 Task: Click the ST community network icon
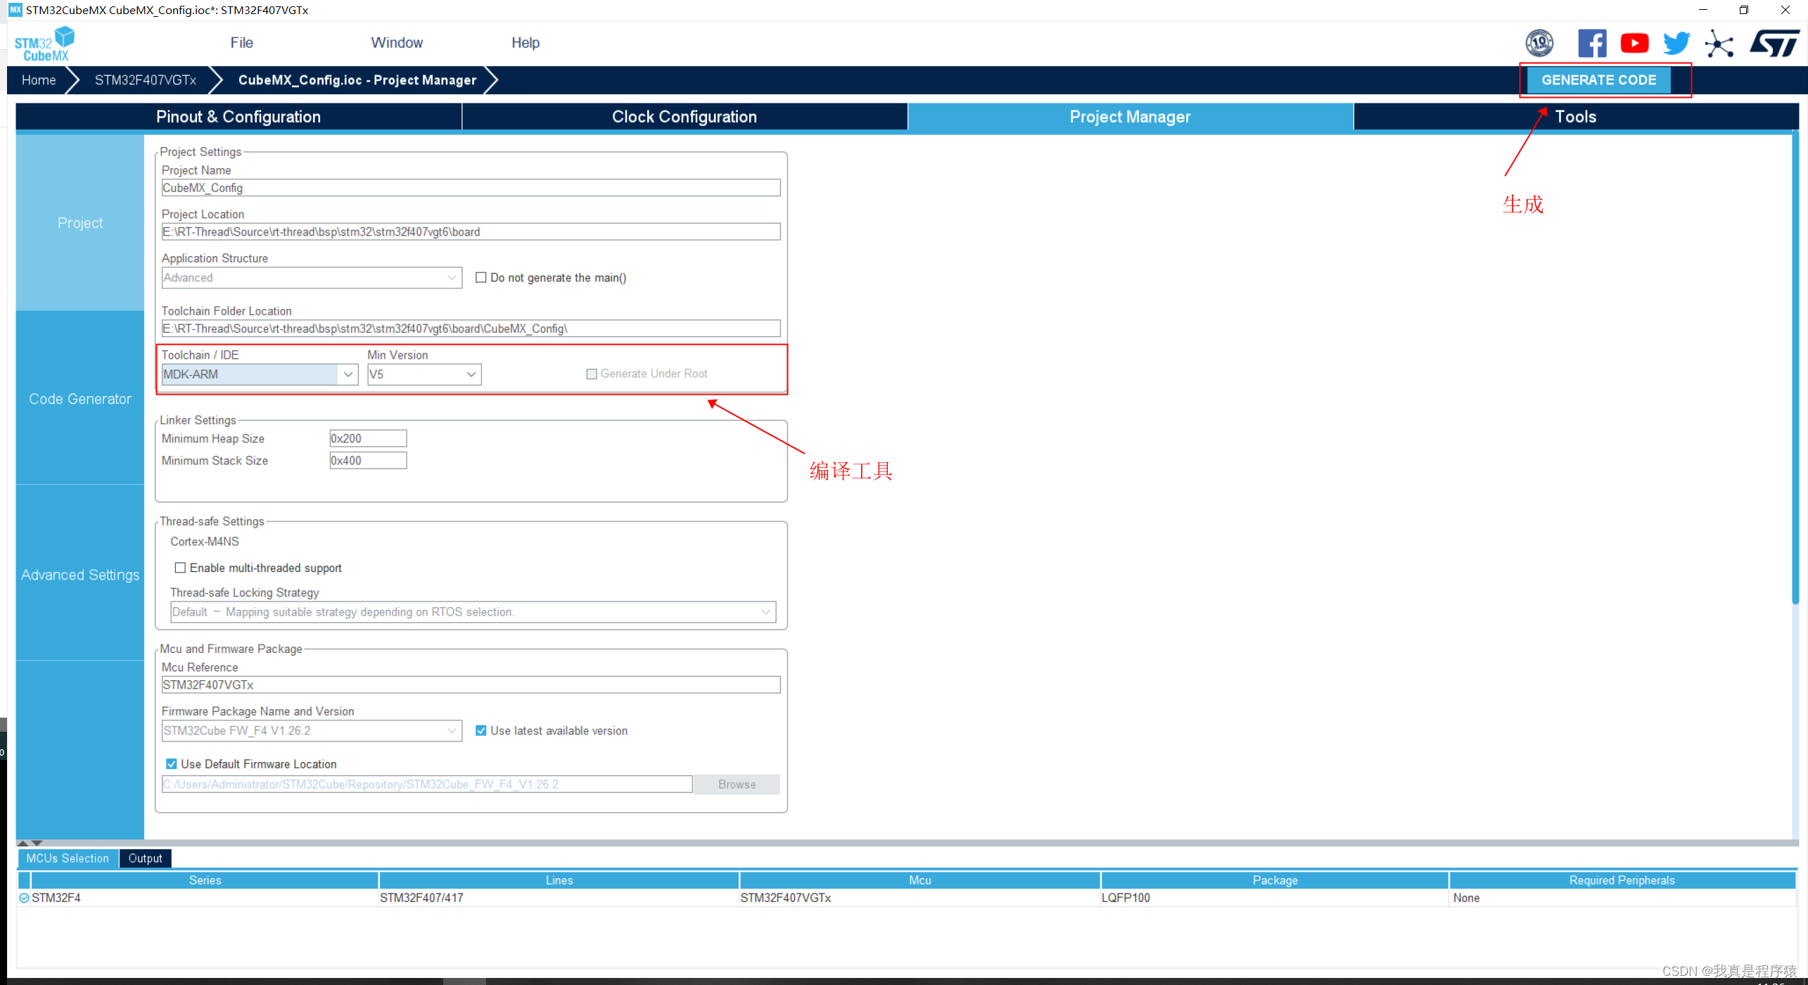click(x=1719, y=44)
